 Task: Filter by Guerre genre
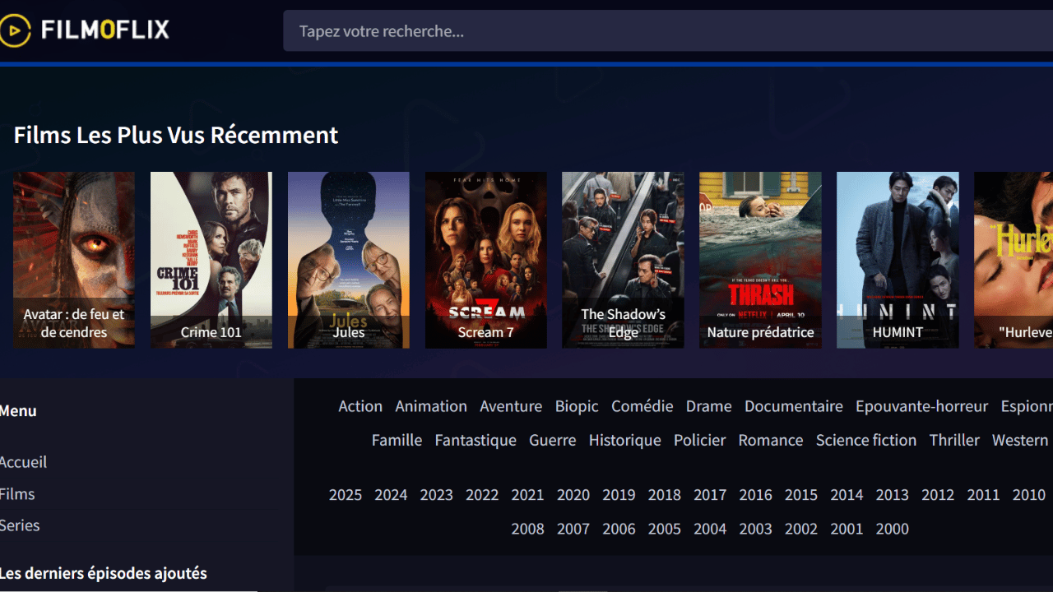point(553,440)
